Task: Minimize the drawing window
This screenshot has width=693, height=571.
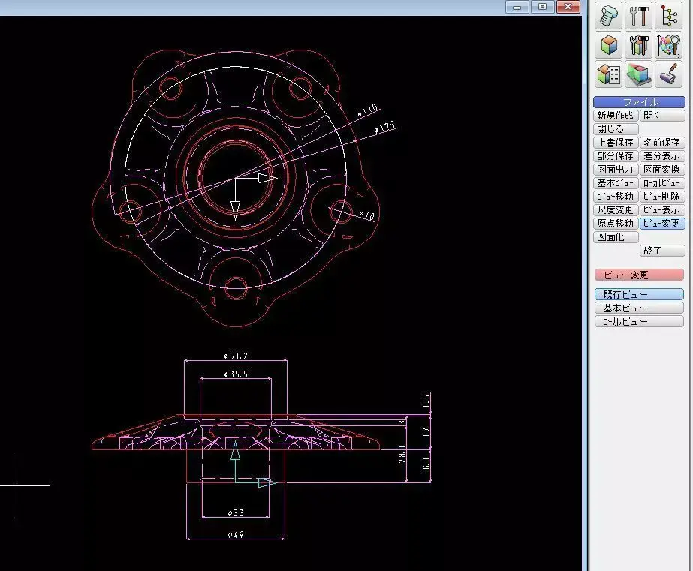Action: tap(517, 7)
